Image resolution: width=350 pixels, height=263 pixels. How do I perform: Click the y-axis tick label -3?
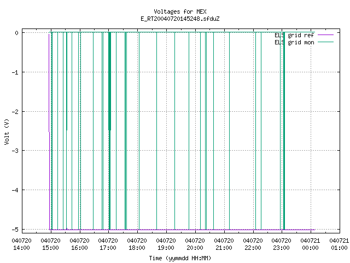pos(15,151)
